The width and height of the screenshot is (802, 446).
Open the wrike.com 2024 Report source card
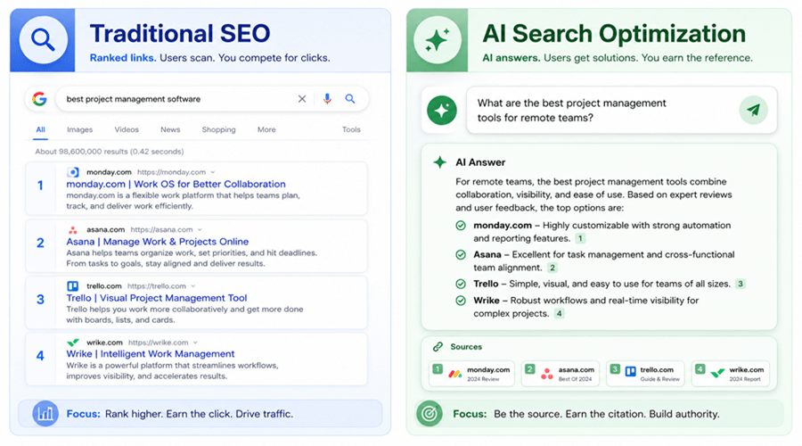pyautogui.click(x=731, y=374)
